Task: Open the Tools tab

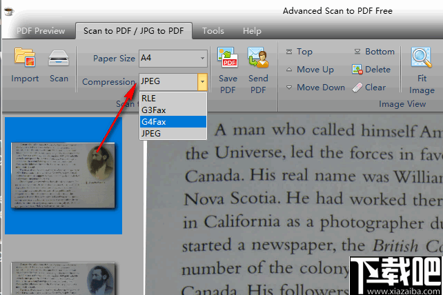Action: coord(213,31)
